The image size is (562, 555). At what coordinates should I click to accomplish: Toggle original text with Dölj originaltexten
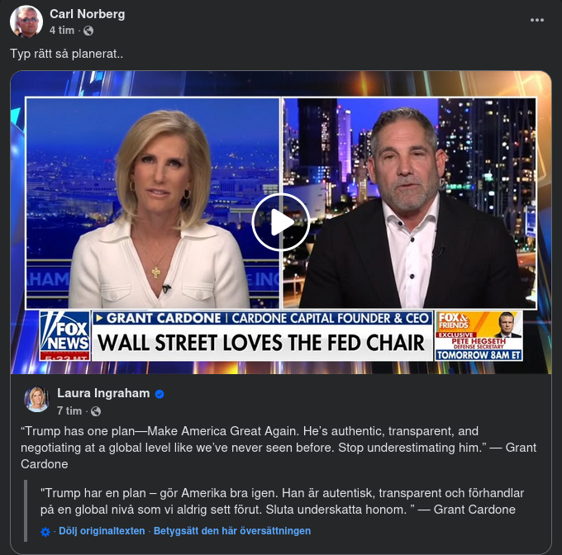(102, 531)
